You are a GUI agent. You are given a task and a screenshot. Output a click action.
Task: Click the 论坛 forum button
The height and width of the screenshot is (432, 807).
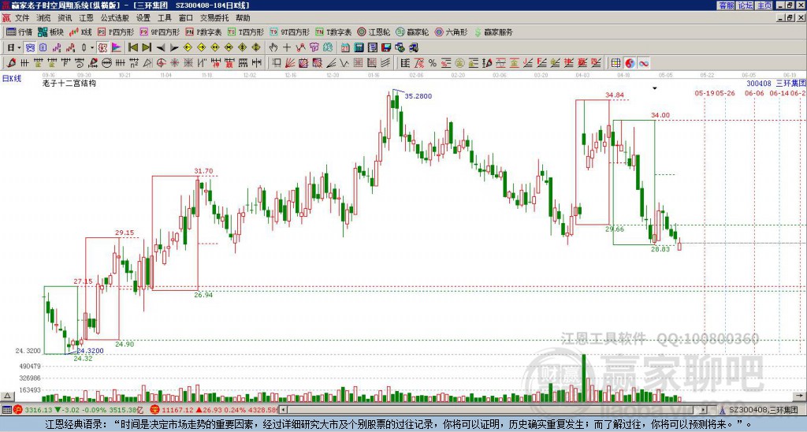(746, 6)
